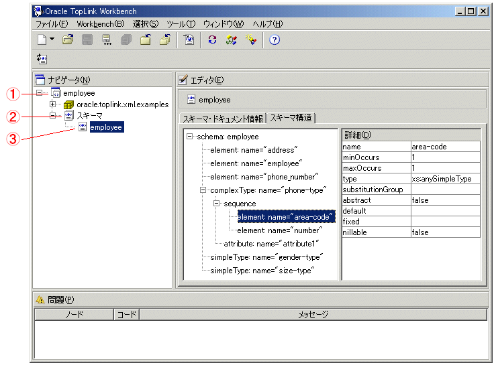494x365 pixels.
Task: Click the New project icon
Action: tap(42, 40)
